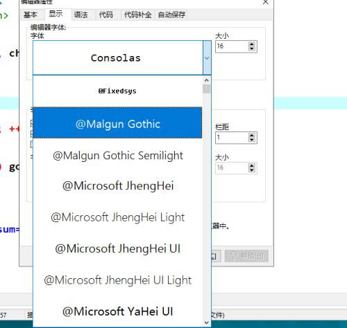Pick @Fixedsys in the font list
347x328 pixels.
click(117, 91)
